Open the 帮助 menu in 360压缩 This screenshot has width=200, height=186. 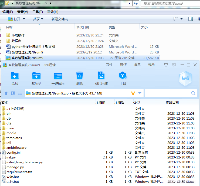(x=151, y=65)
